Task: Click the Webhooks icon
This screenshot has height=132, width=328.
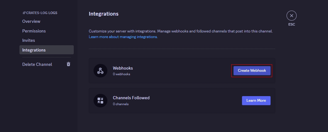Action: click(100, 71)
